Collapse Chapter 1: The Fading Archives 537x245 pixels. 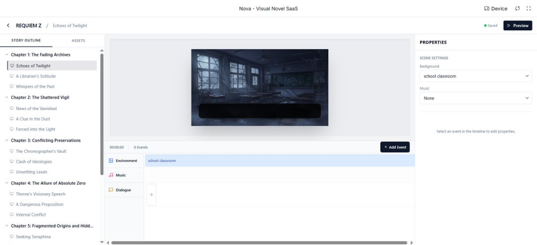pyautogui.click(x=7, y=54)
